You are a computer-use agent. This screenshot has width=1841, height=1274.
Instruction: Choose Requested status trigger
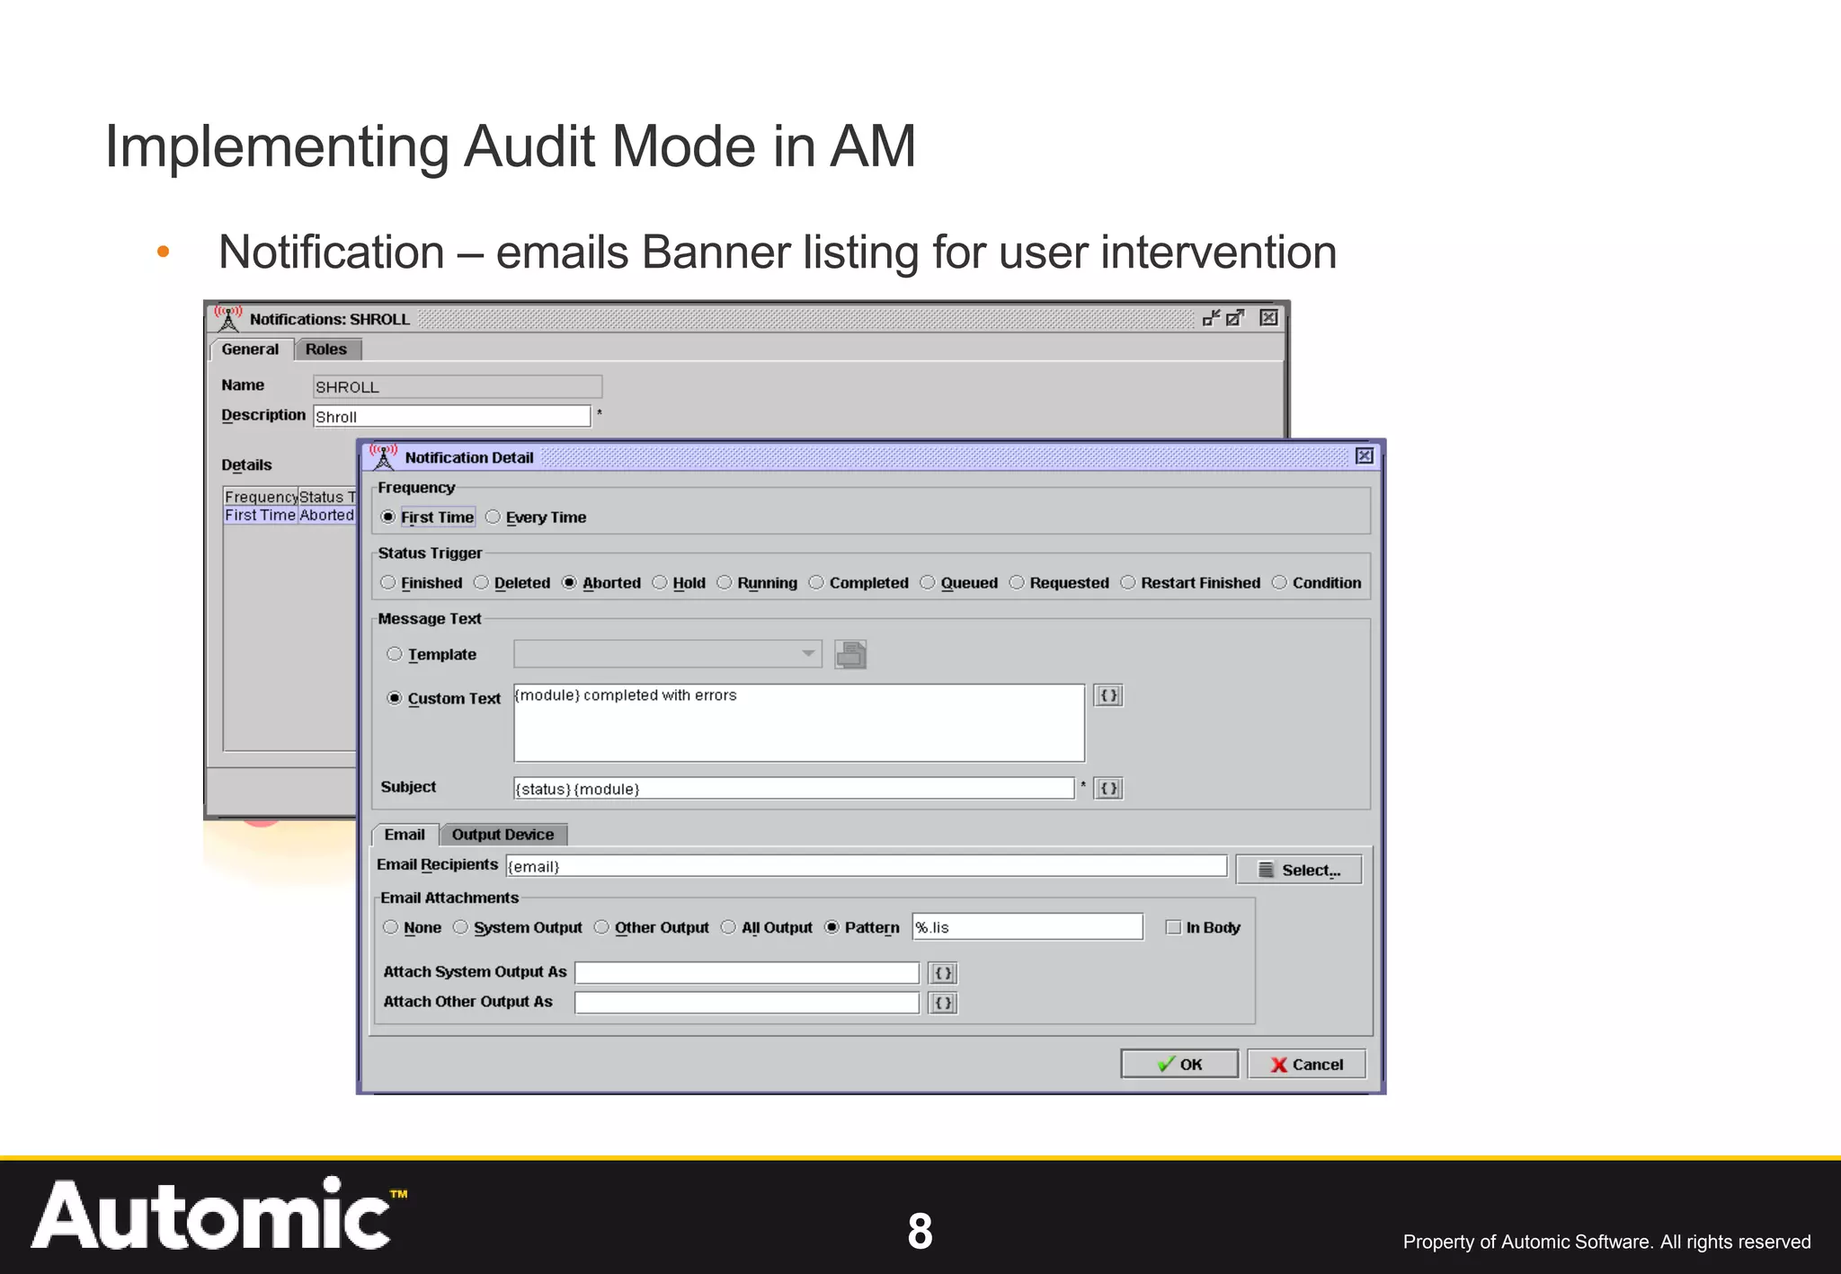point(1059,583)
